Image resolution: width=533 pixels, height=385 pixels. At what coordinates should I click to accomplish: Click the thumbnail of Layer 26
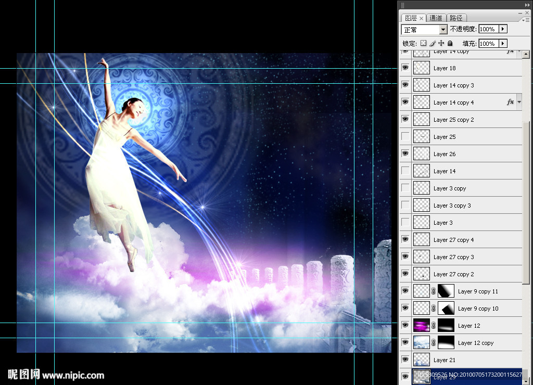(422, 153)
